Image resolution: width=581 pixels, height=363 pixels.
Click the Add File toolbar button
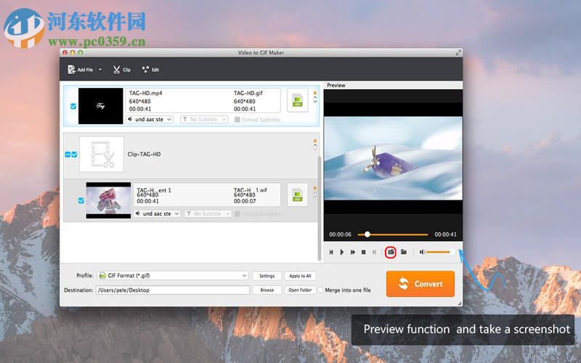tap(81, 70)
